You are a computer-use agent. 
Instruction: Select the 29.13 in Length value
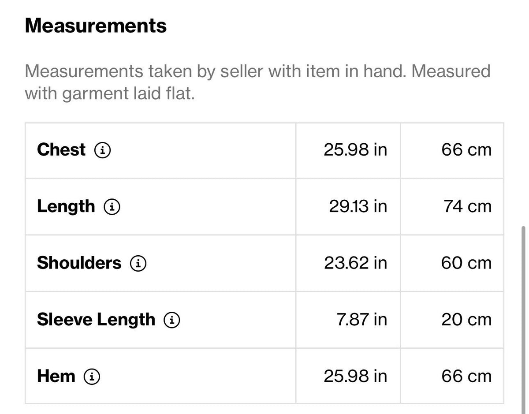[x=358, y=207]
